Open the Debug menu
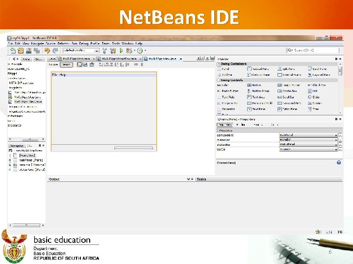Image resolution: width=353 pixels, height=264 pixels. coord(83,44)
